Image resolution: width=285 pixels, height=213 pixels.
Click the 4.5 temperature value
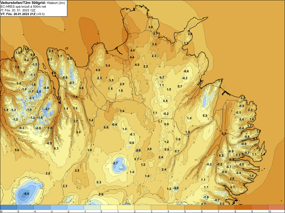coord(98,70)
